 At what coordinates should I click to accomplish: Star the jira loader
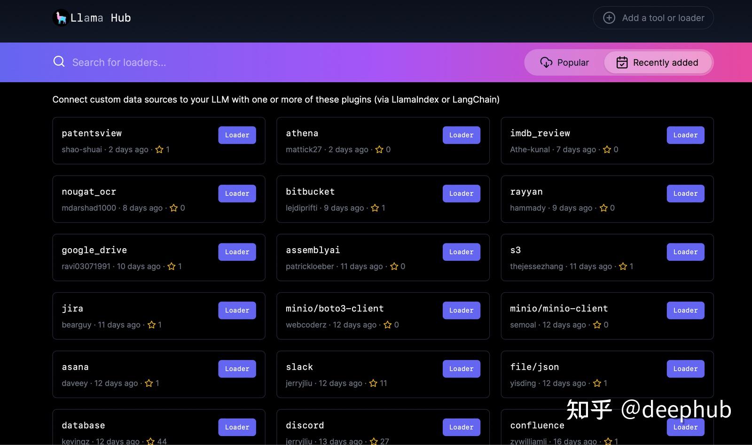point(151,324)
